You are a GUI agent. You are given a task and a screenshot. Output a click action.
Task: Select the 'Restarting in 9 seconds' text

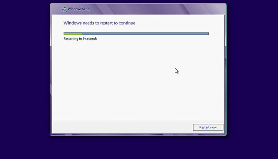(80, 38)
